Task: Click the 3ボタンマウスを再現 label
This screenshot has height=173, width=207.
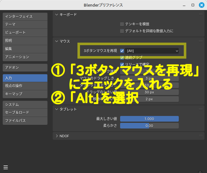Action: tap(100, 51)
